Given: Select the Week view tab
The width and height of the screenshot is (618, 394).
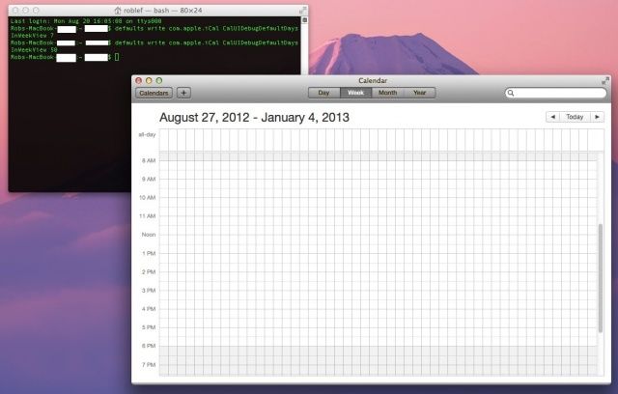Looking at the screenshot, I should click(x=354, y=94).
